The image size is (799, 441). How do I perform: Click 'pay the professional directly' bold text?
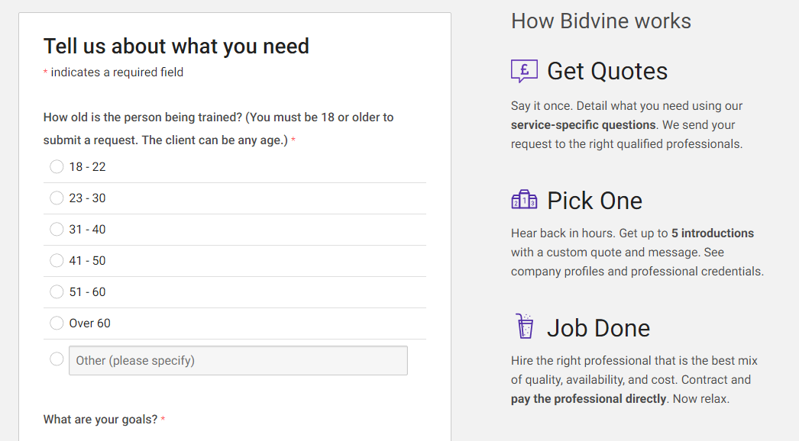tap(588, 399)
